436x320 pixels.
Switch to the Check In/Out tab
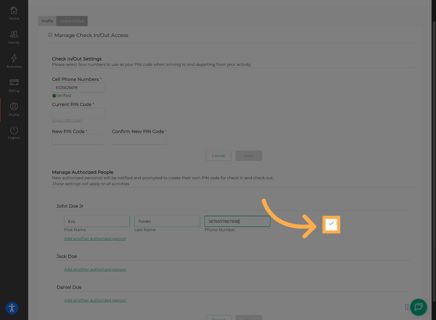coord(72,21)
